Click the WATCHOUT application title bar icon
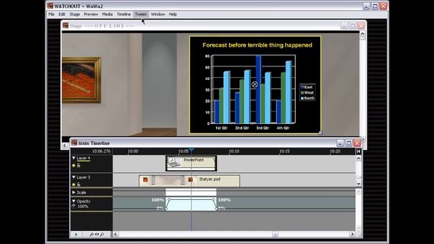Screen dimensions: 434x244 coord(50,6)
